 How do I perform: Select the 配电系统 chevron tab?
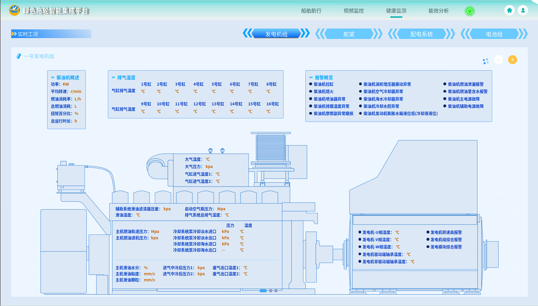(x=421, y=34)
